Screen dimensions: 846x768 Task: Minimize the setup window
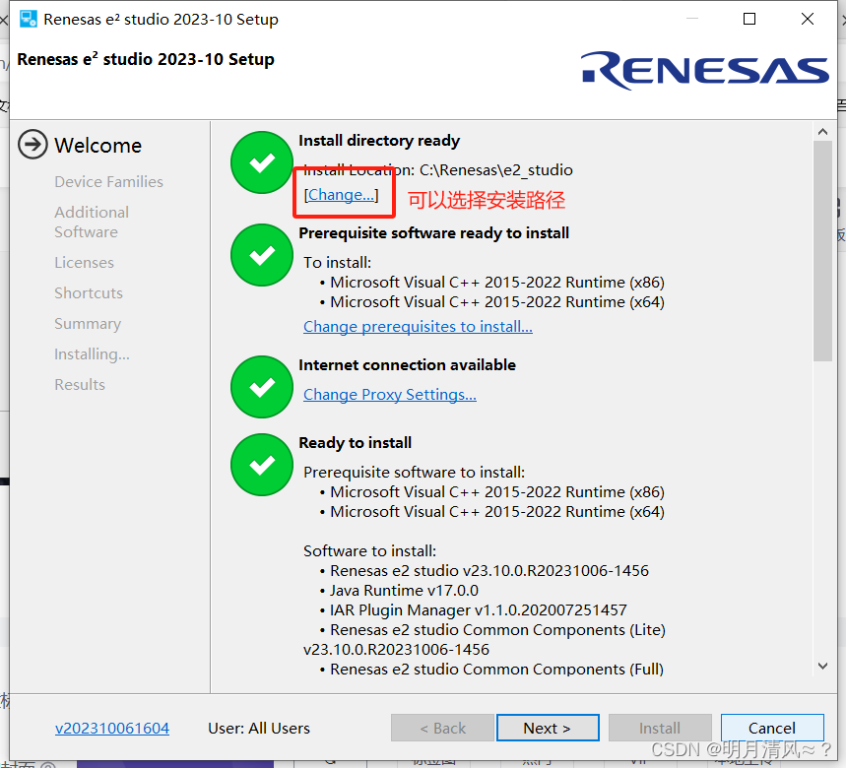click(x=692, y=19)
